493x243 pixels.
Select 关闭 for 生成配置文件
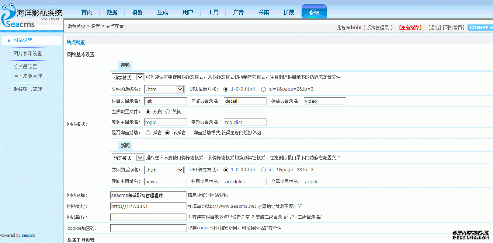pyautogui.click(x=168, y=112)
